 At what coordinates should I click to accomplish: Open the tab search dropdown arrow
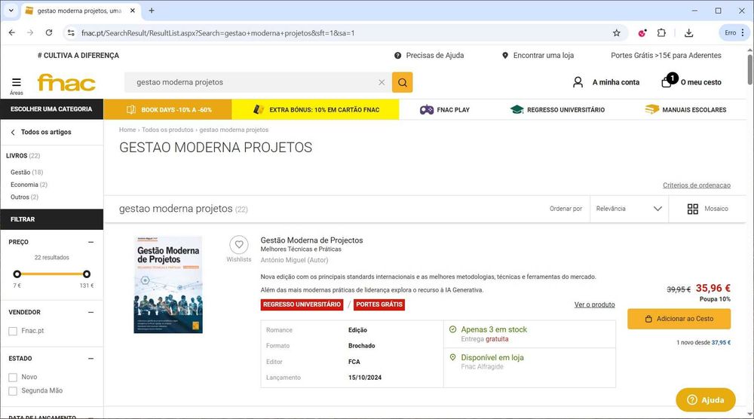11,10
